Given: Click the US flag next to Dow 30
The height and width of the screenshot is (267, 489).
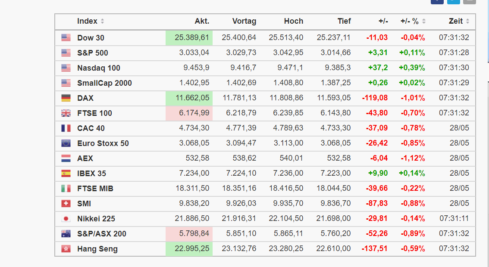Looking at the screenshot, I should [x=66, y=38].
